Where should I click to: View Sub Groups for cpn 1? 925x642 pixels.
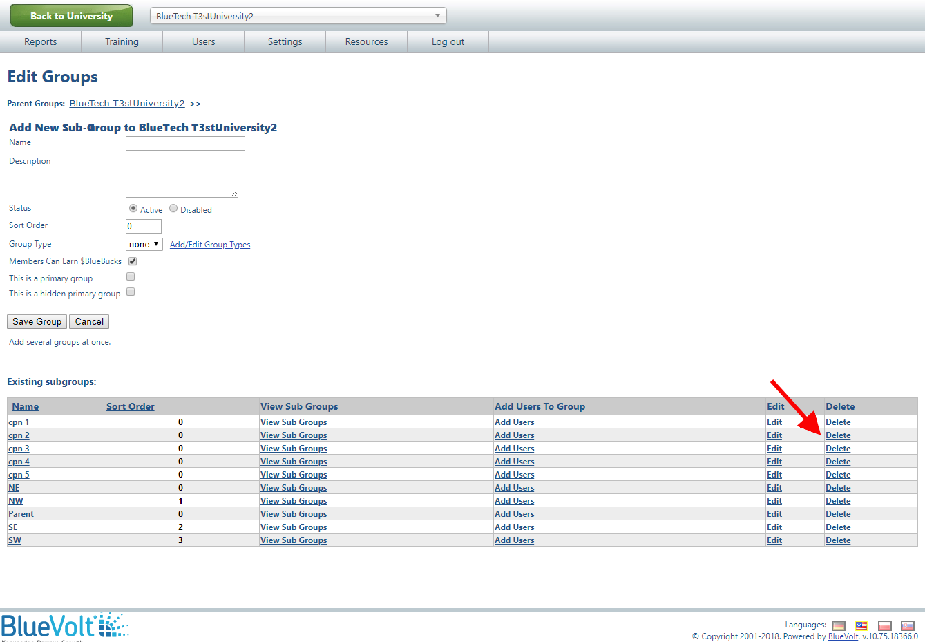[x=294, y=422]
